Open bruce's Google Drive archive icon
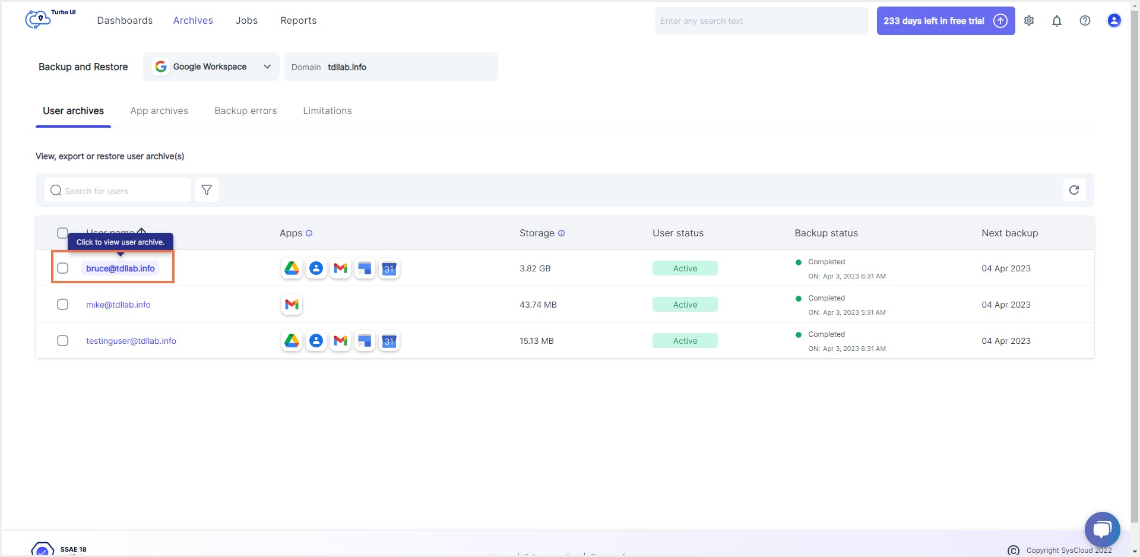1140x557 pixels. 292,268
